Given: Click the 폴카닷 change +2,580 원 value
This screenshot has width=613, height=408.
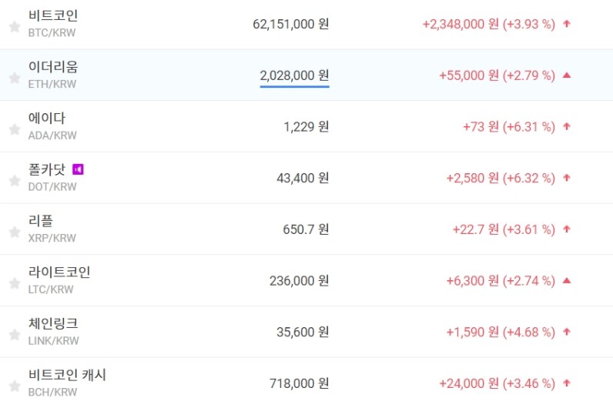Looking at the screenshot, I should pyautogui.click(x=472, y=178).
